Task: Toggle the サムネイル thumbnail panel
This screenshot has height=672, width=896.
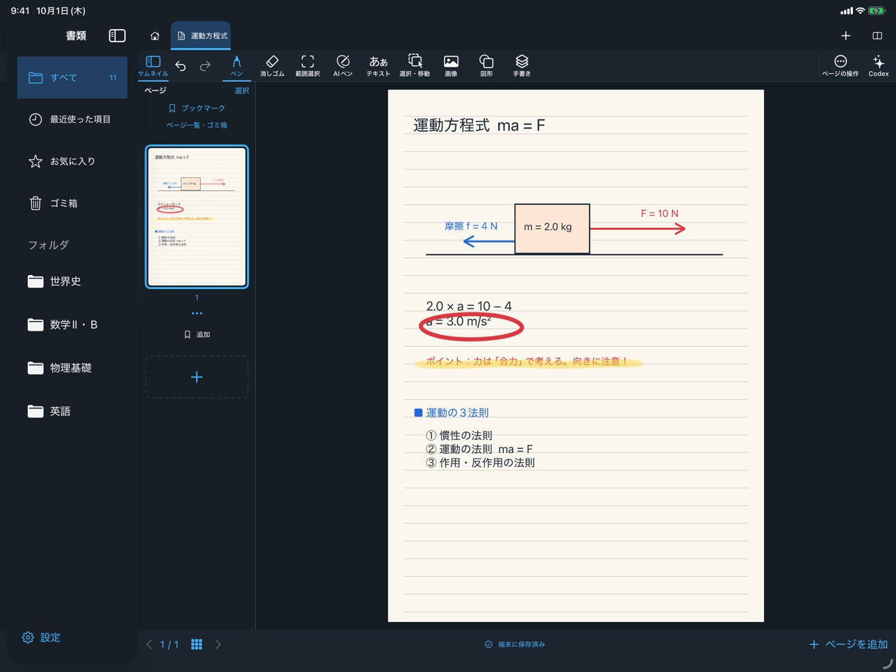Action: pyautogui.click(x=153, y=65)
